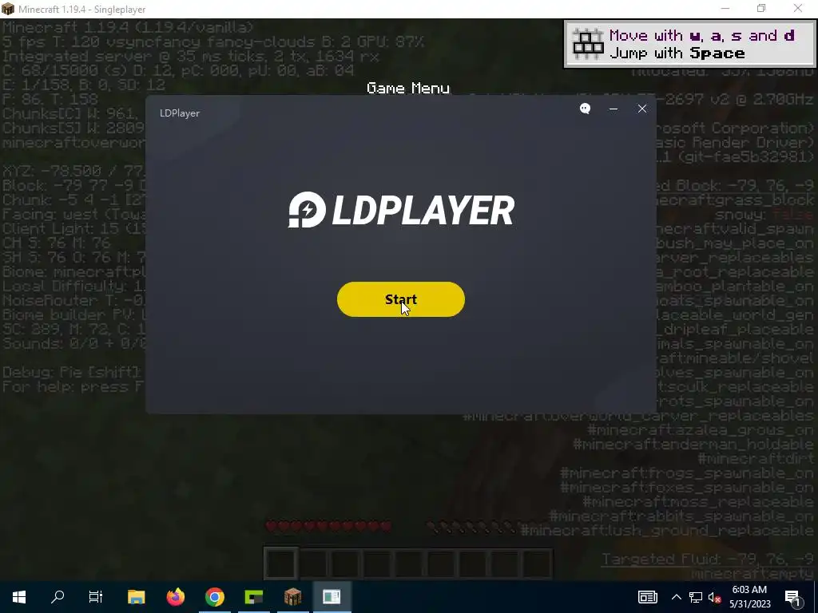Open Windows taskbar search
Image resolution: width=818 pixels, height=613 pixels.
coord(58,597)
